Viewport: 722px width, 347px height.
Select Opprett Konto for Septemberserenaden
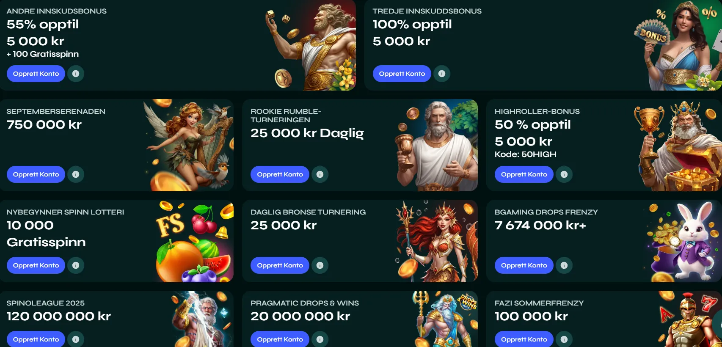tap(36, 174)
